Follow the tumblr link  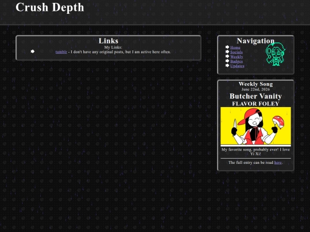pyautogui.click(x=61, y=52)
